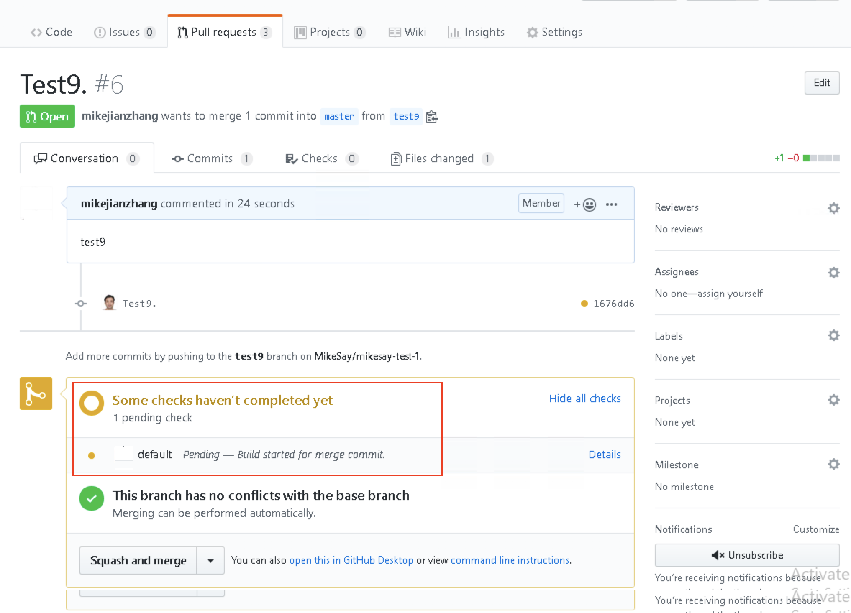This screenshot has height=613, width=851.
Task: Open the Labels gear settings
Action: coord(833,335)
